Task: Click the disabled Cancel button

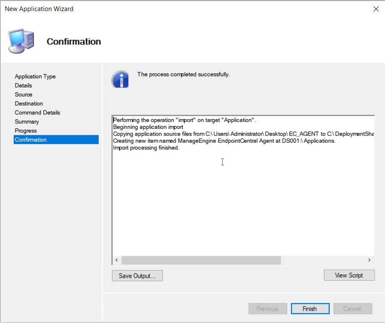Action: (x=352, y=309)
